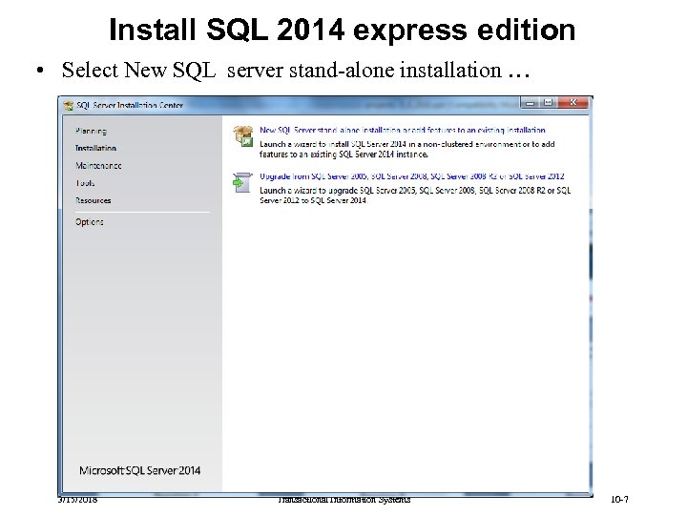Open Upgrade from SQL Server 2005 link

pos(412,176)
